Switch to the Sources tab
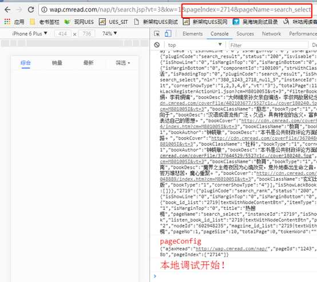317x282 pixels. [x=245, y=34]
